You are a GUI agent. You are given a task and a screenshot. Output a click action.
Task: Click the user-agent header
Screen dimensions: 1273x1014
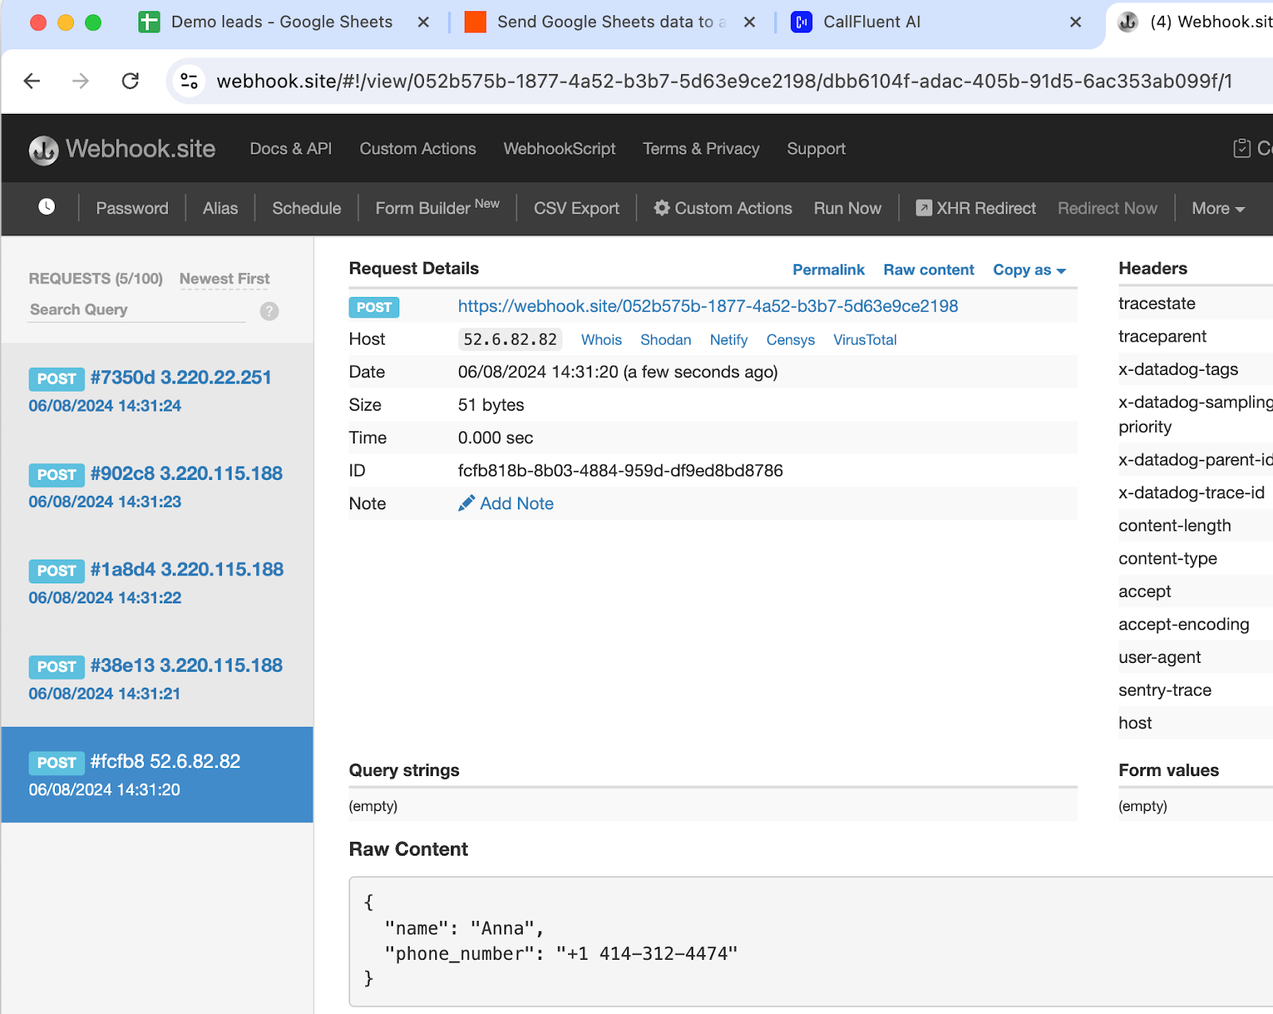coord(1159,657)
